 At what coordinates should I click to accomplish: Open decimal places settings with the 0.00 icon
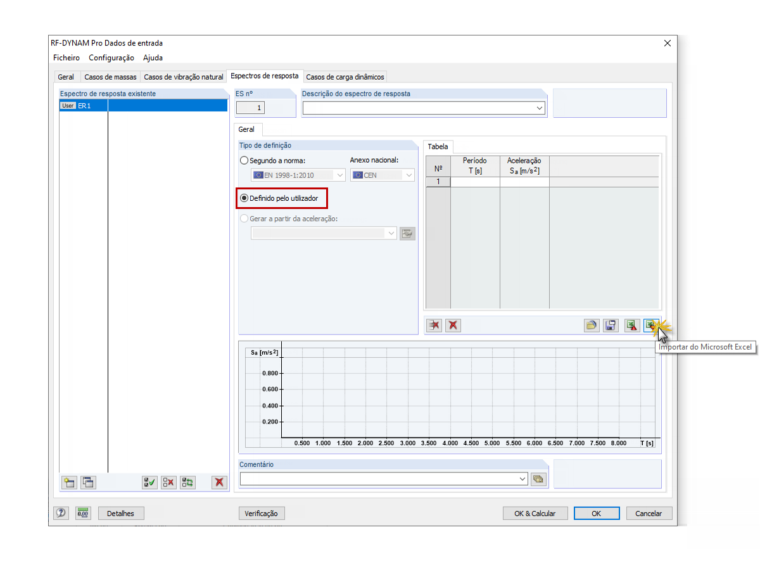(82, 513)
